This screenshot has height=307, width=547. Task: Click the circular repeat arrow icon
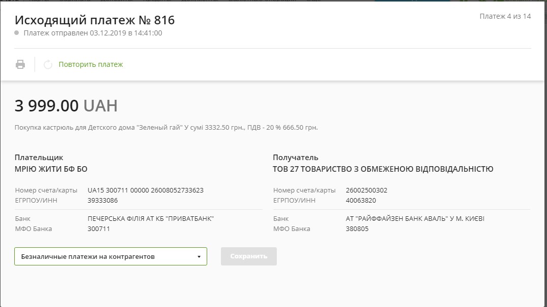click(48, 64)
